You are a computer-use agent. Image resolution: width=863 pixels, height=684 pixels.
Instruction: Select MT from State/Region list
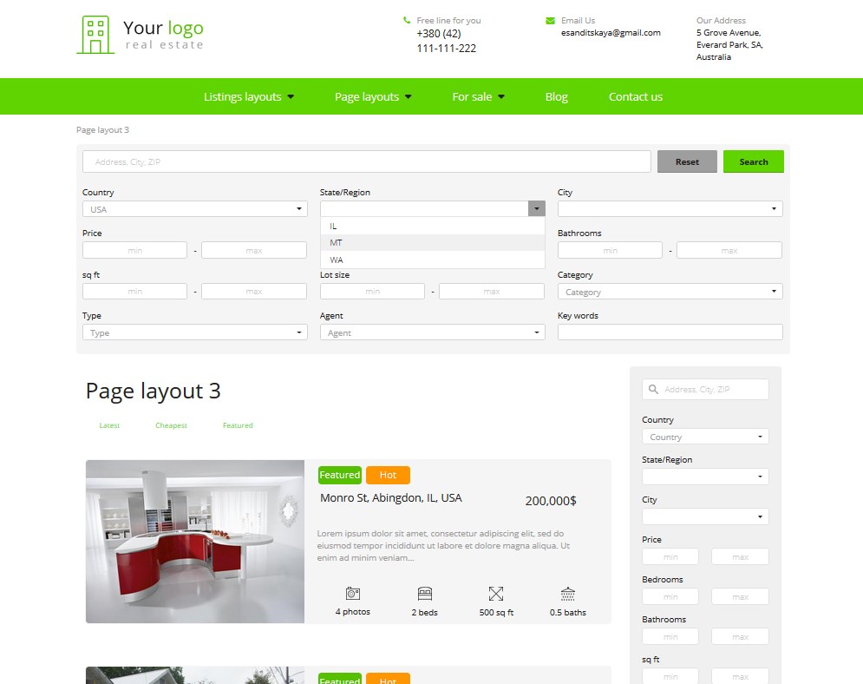433,242
